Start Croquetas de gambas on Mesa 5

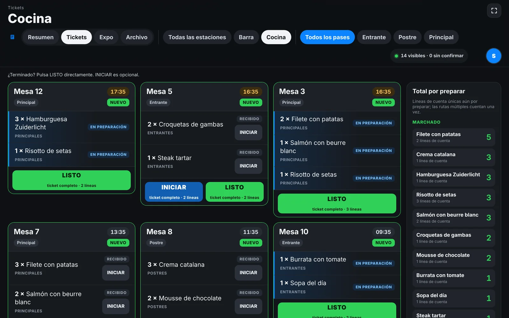248,132
